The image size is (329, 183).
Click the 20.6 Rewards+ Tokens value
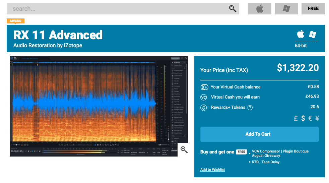pyautogui.click(x=315, y=107)
